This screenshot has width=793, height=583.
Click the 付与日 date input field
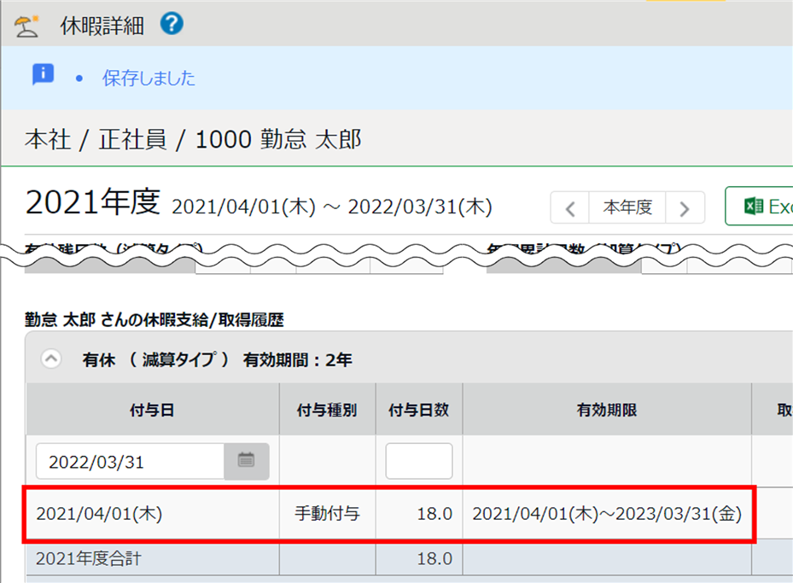[130, 462]
